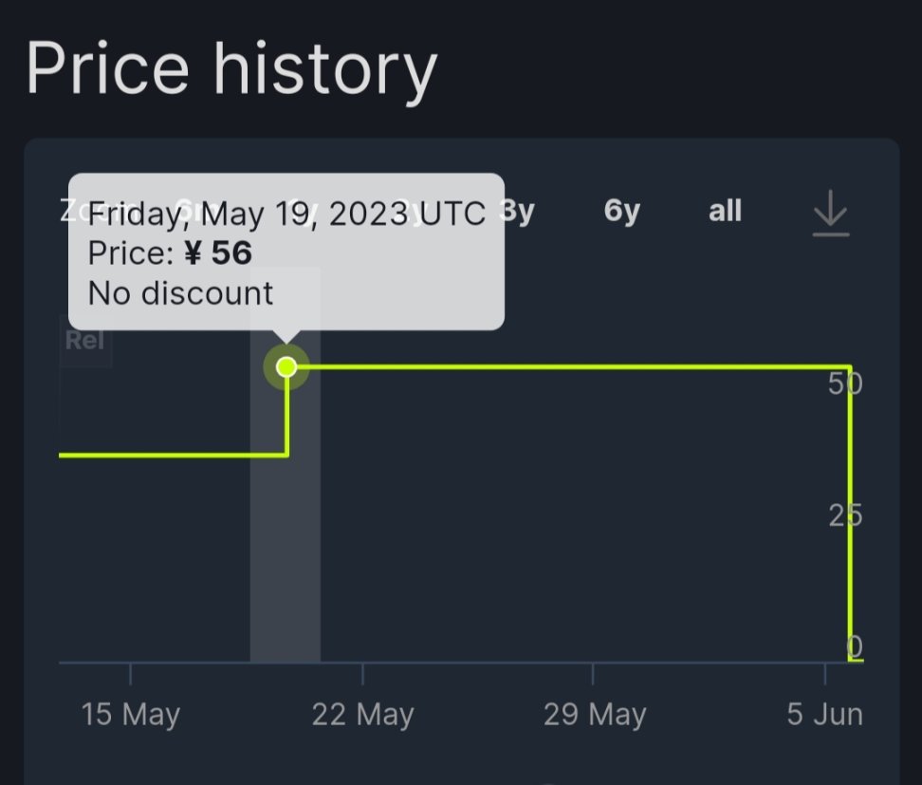Viewport: 922px width, 785px height.
Task: Click the Price history heading
Action: 231,69
